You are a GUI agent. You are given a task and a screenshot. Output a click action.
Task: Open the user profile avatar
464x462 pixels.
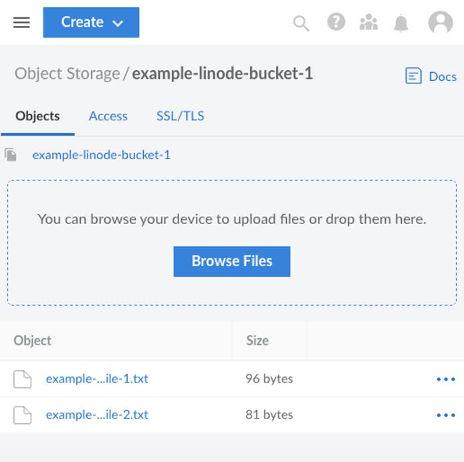click(441, 22)
